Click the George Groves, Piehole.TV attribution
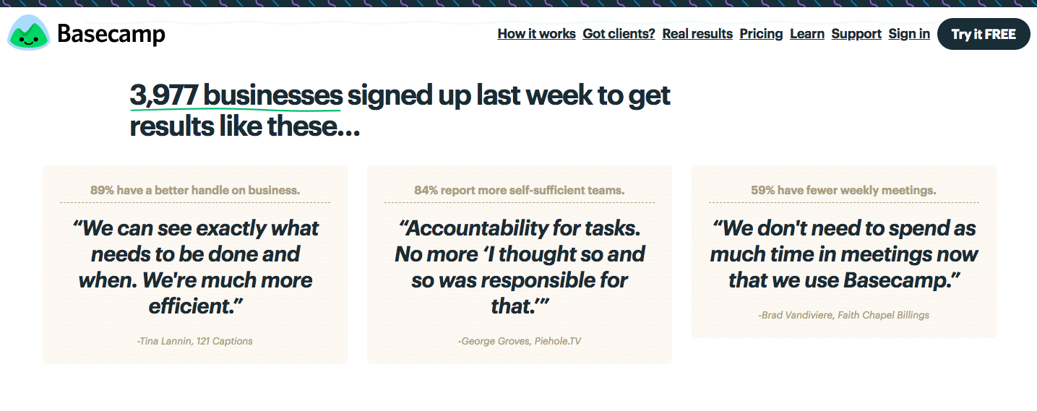 pyautogui.click(x=519, y=341)
